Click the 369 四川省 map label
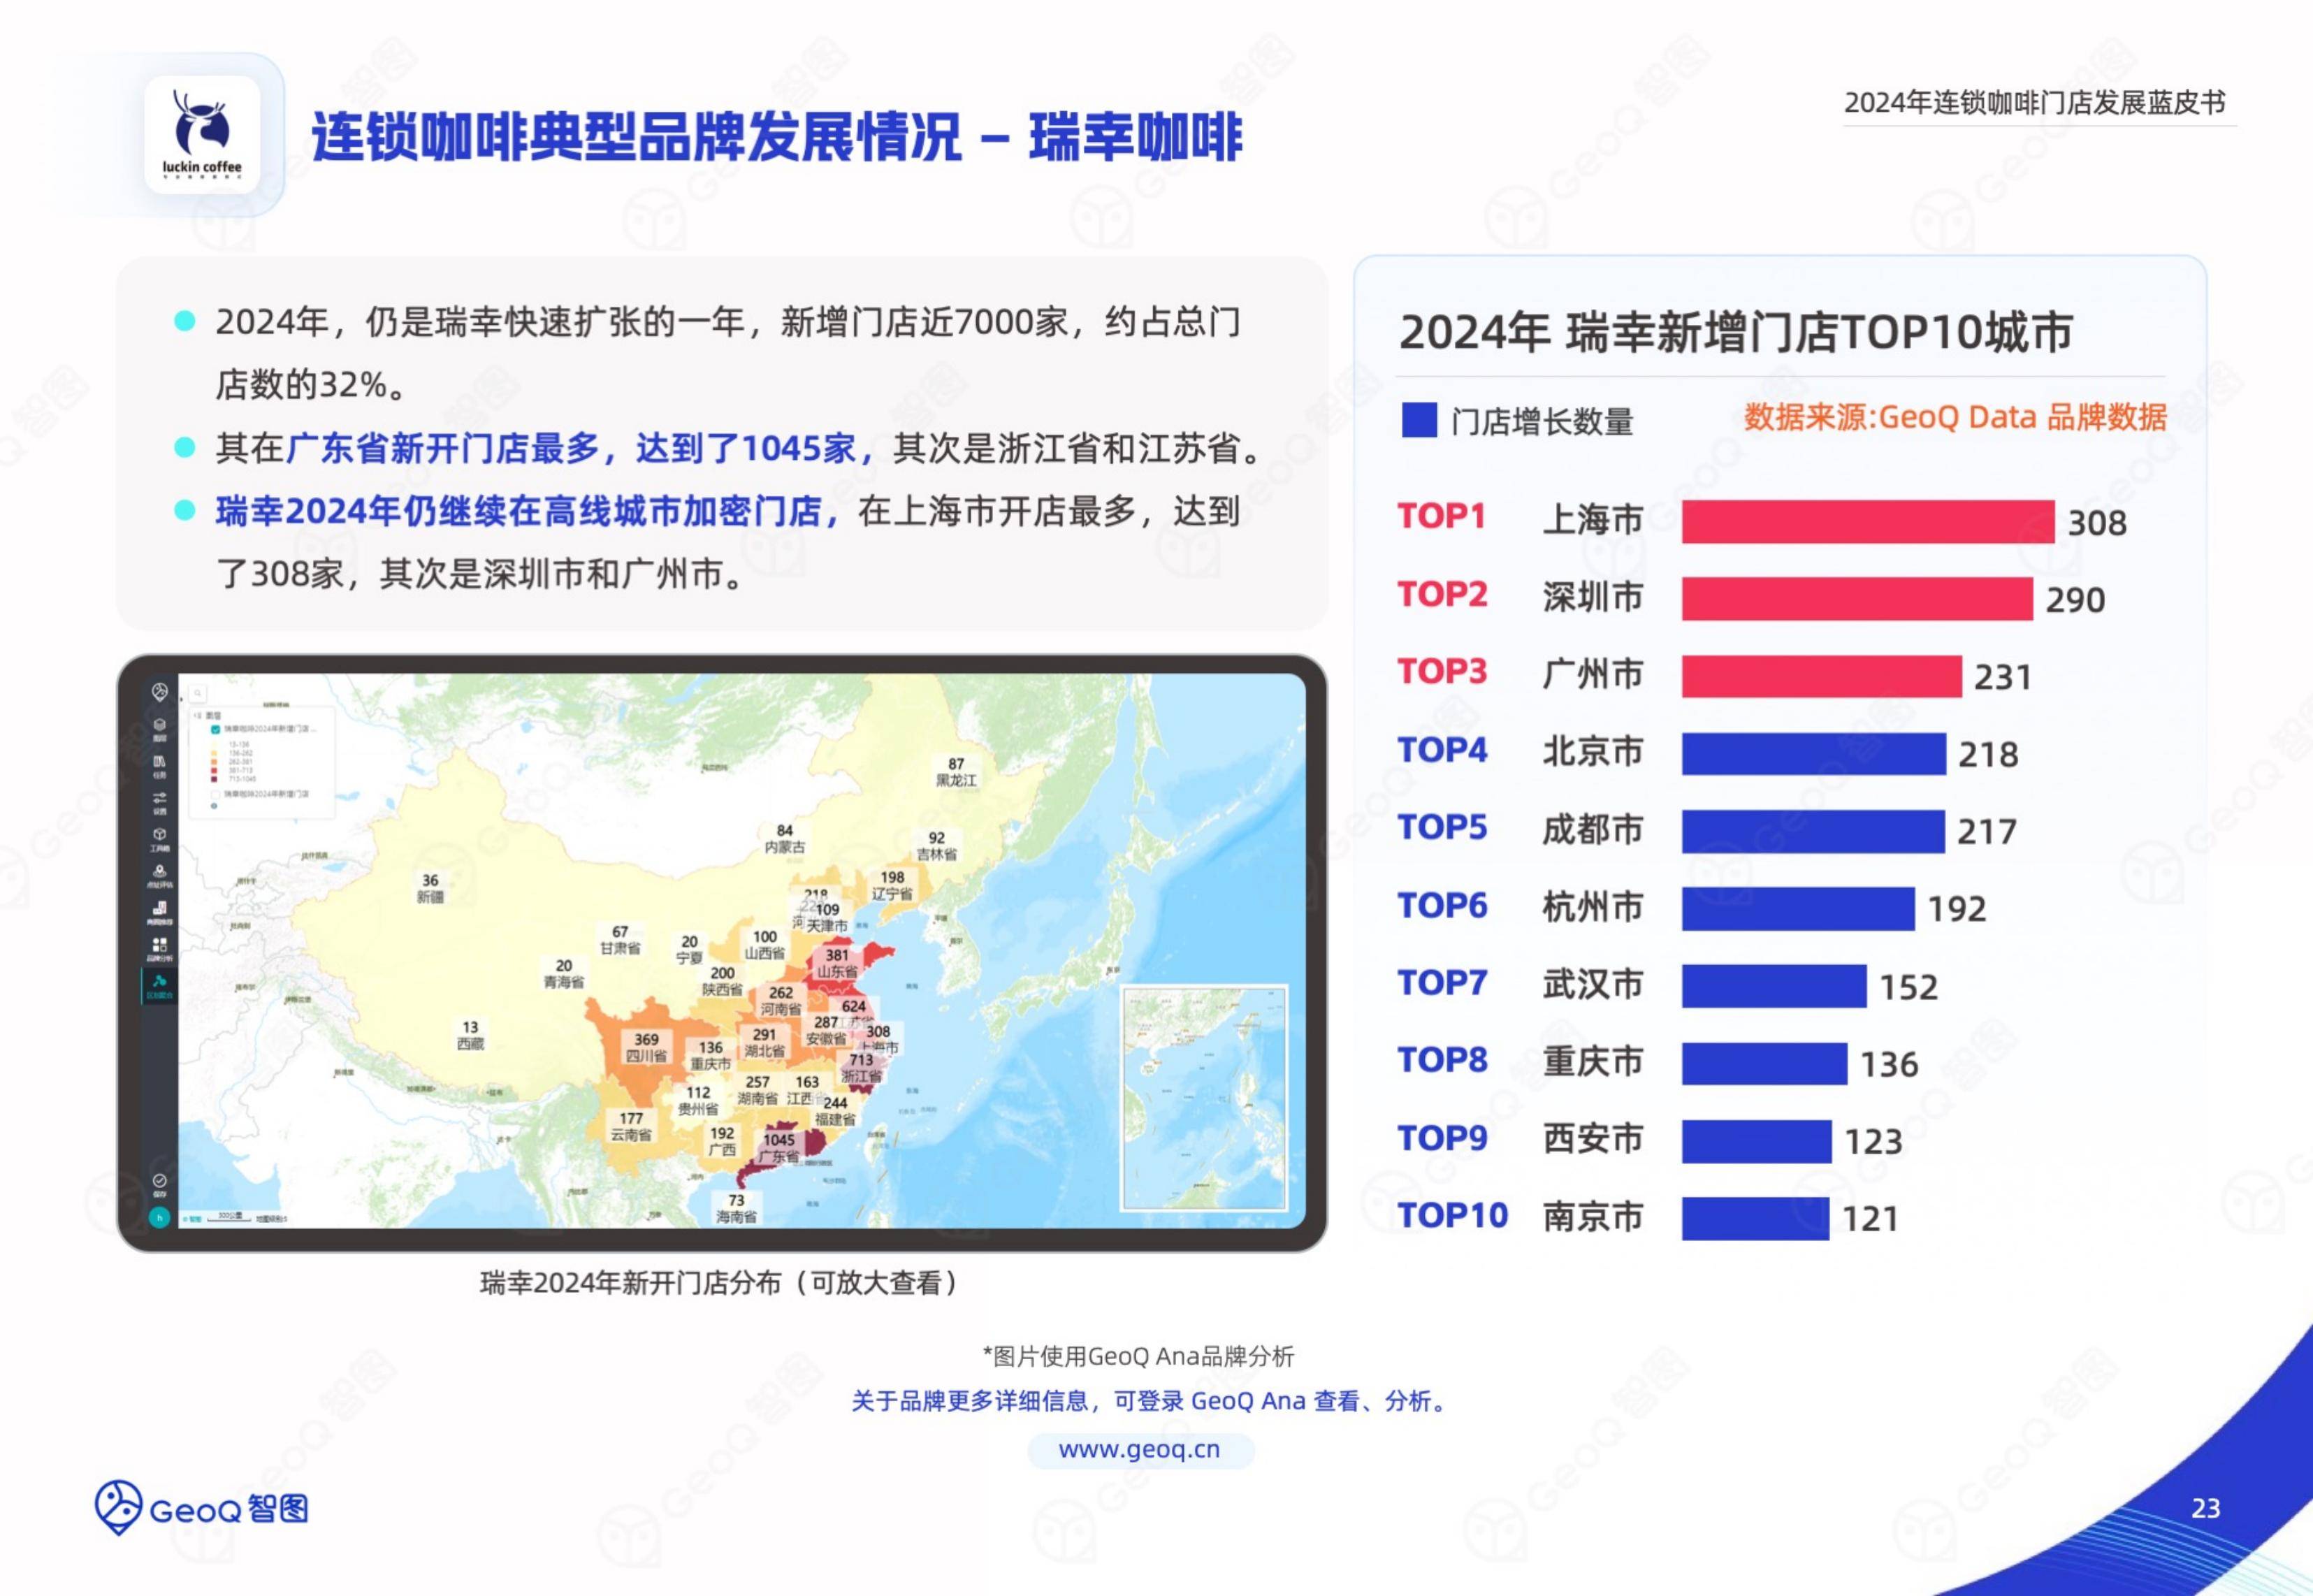 [646, 1047]
